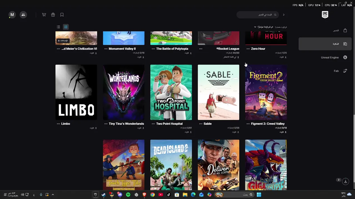This screenshot has width=355, height=199.
Task: Click Two Point Hospital 0/61 achievements
Action: [186, 128]
